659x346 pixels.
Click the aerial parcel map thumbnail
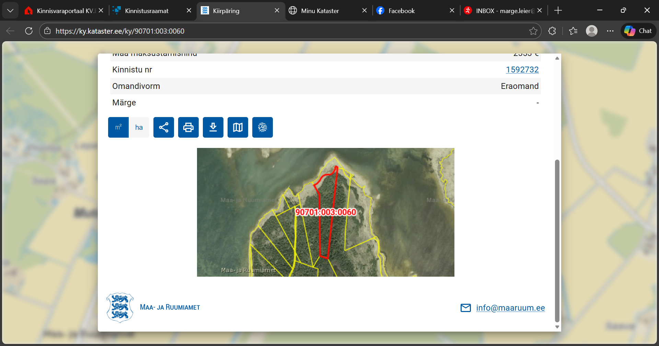(x=325, y=212)
